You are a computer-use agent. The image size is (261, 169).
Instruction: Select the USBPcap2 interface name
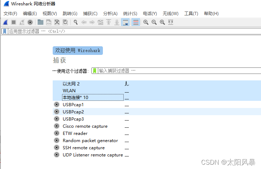point(73,112)
